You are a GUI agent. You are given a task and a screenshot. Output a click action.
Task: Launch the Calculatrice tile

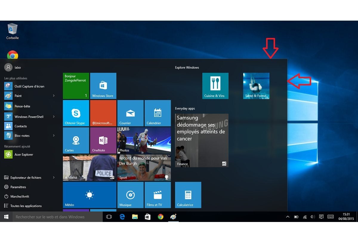[188, 195]
